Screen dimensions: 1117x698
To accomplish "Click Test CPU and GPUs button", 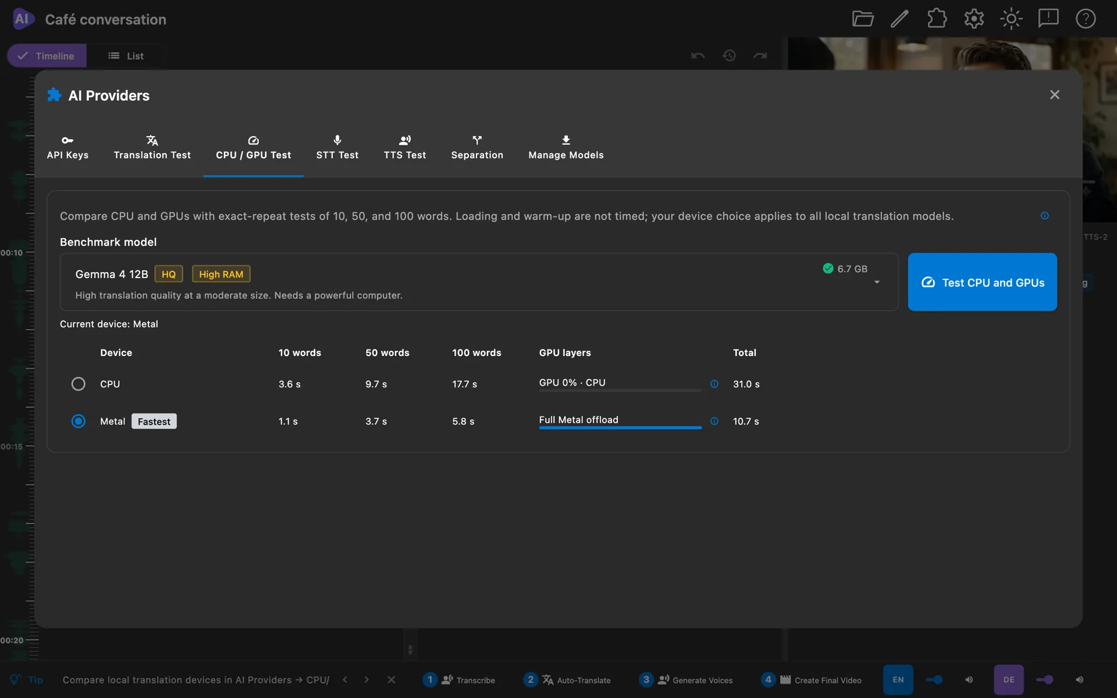I will point(983,282).
